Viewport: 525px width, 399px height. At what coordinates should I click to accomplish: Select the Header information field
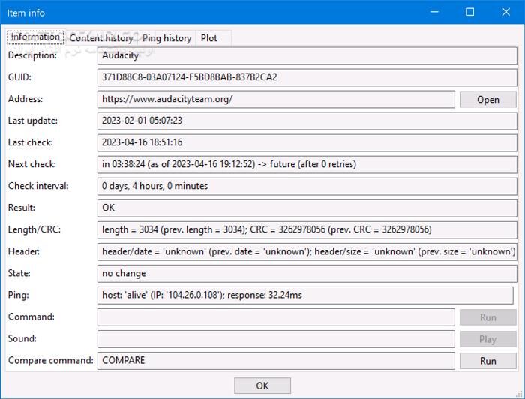click(307, 251)
